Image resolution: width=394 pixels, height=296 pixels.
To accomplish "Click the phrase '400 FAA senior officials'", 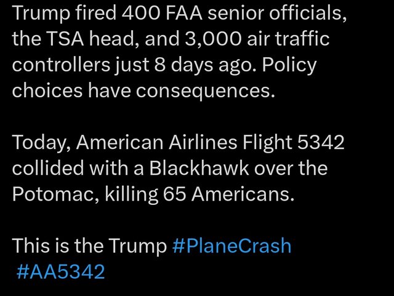I will [x=234, y=12].
